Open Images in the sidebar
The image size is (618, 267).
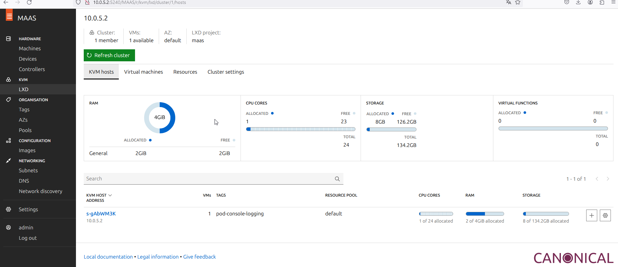pos(27,150)
